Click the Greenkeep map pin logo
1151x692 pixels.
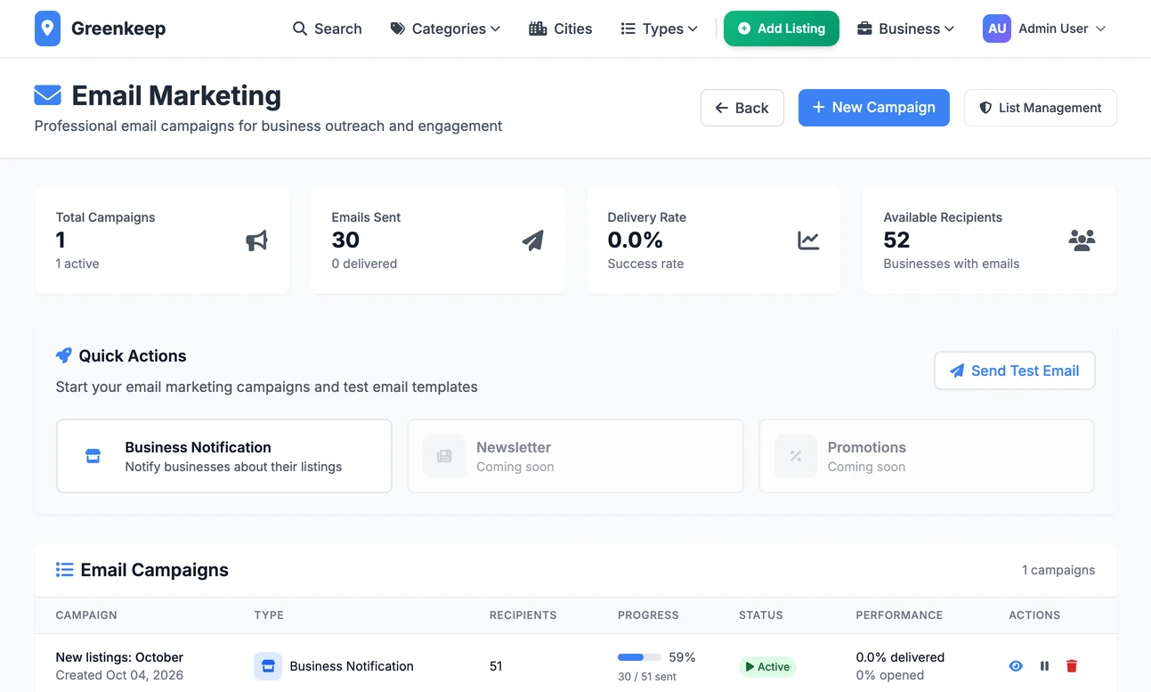coord(48,28)
